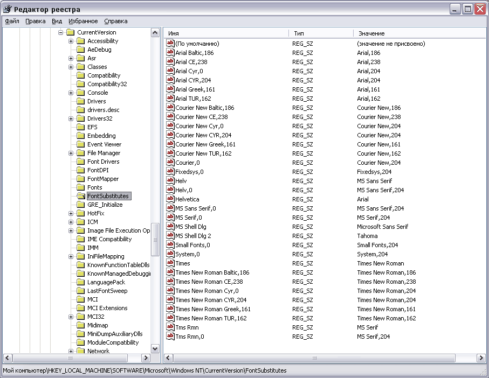Select the ab icon next to MS Shell Dlg 2
This screenshot has width=489, height=378.
coord(170,235)
